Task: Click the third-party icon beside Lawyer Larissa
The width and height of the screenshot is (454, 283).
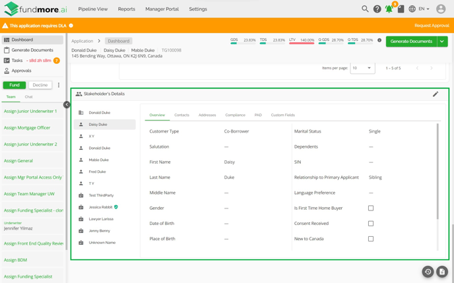Action: click(81, 219)
